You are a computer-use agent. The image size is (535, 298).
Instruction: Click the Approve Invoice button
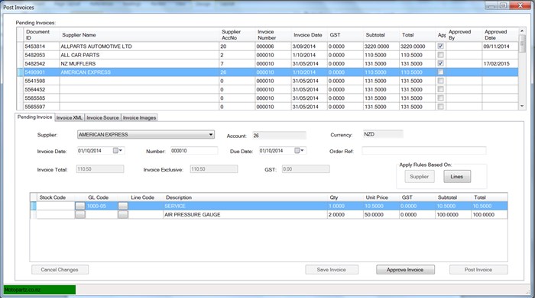[405, 270]
